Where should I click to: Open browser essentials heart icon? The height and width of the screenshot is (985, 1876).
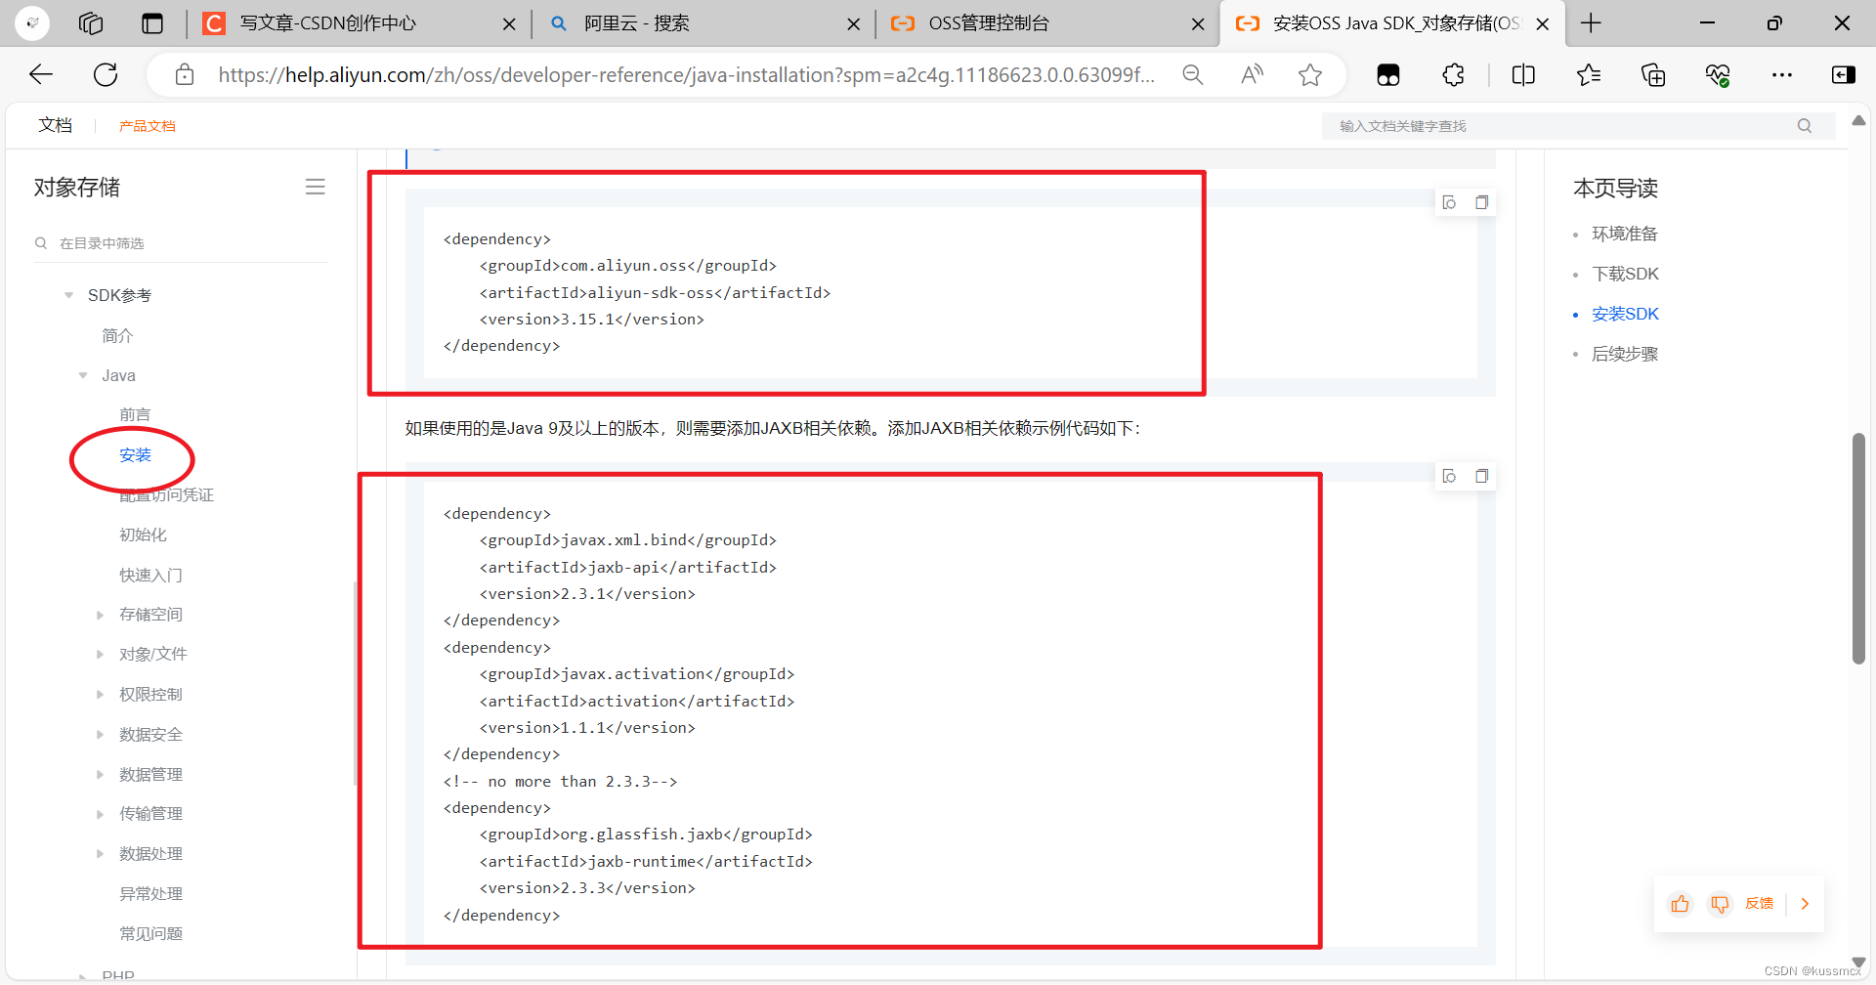point(1718,74)
